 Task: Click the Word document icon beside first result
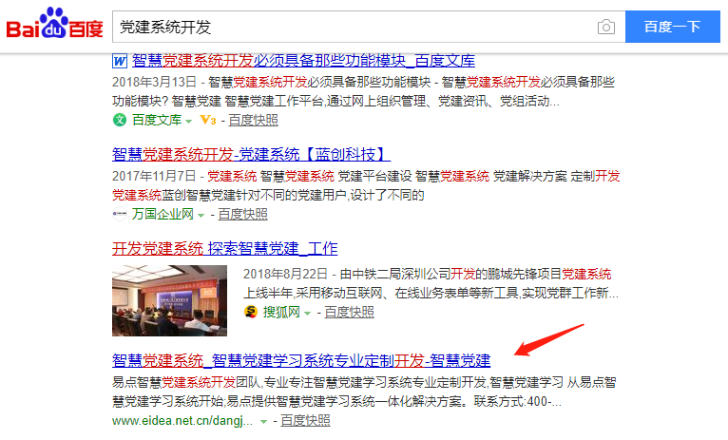tap(120, 61)
